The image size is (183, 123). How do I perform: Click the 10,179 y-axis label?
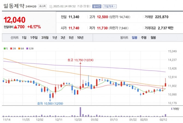[172, 103]
